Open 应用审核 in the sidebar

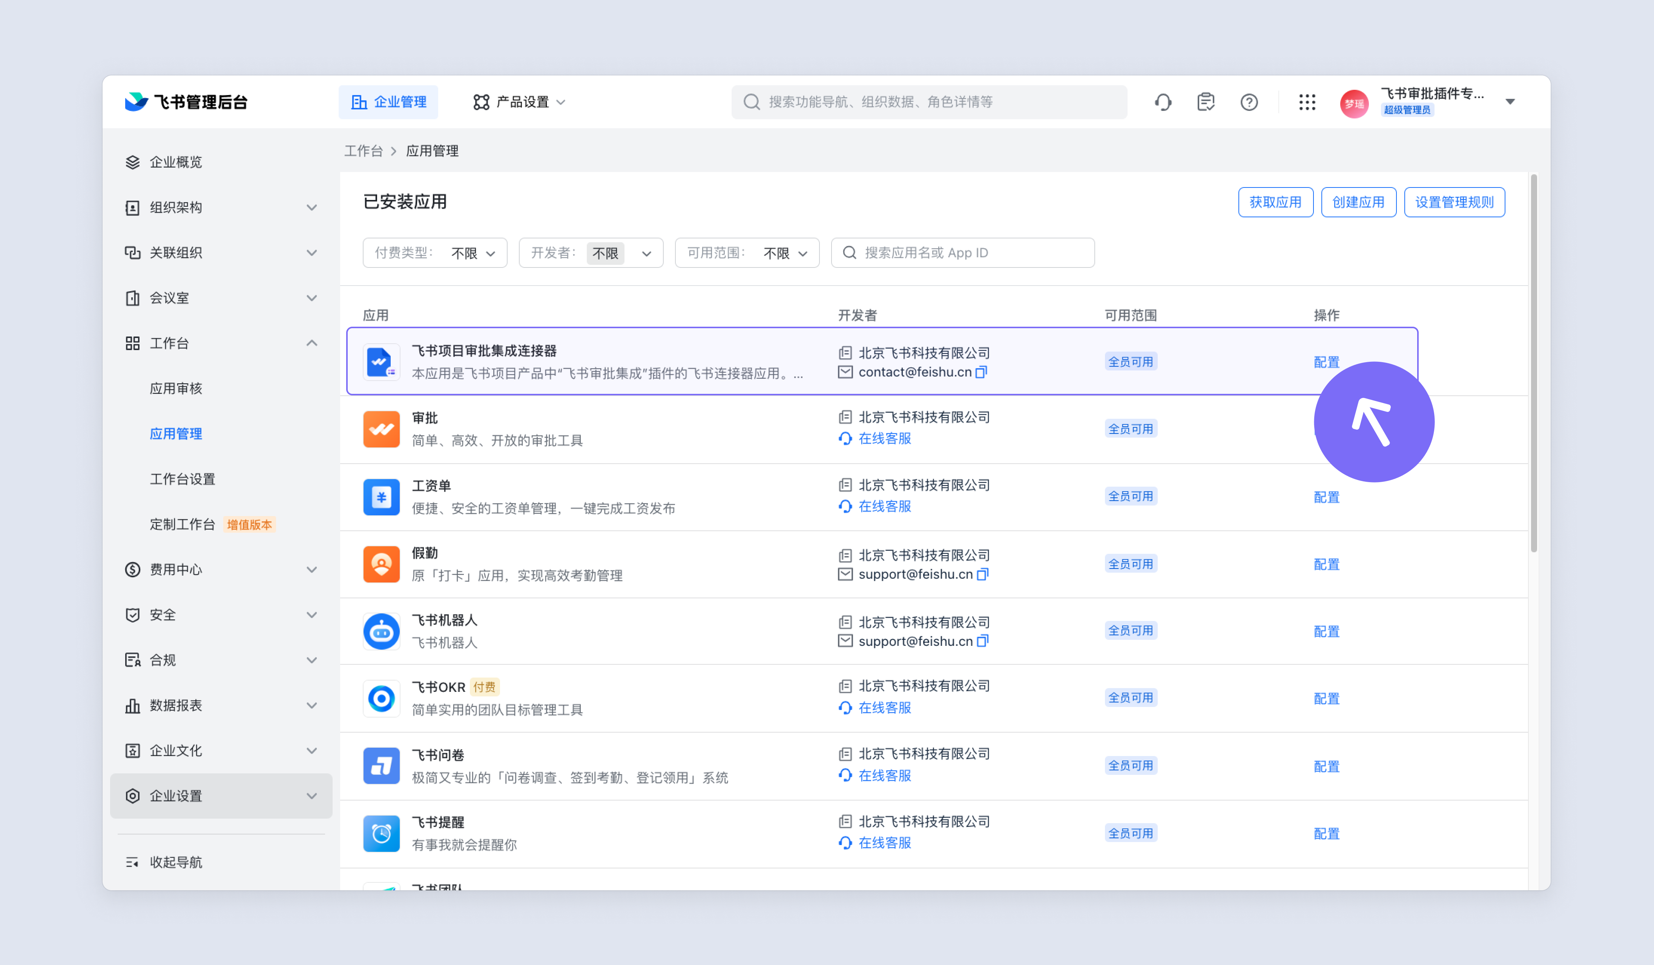pos(176,389)
